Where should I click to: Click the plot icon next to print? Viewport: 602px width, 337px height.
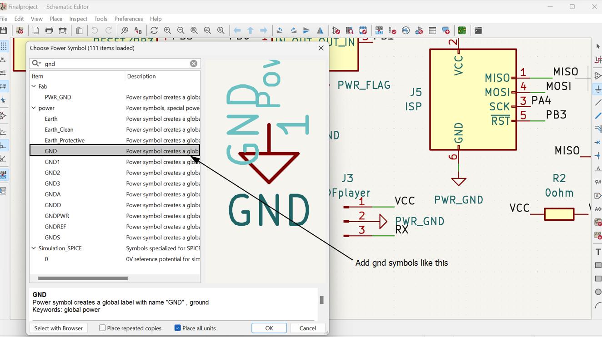[x=63, y=30]
